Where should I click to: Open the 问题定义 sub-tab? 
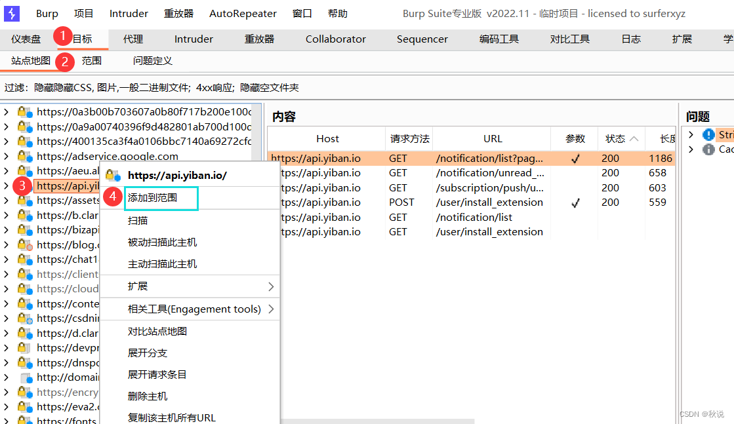(x=153, y=61)
